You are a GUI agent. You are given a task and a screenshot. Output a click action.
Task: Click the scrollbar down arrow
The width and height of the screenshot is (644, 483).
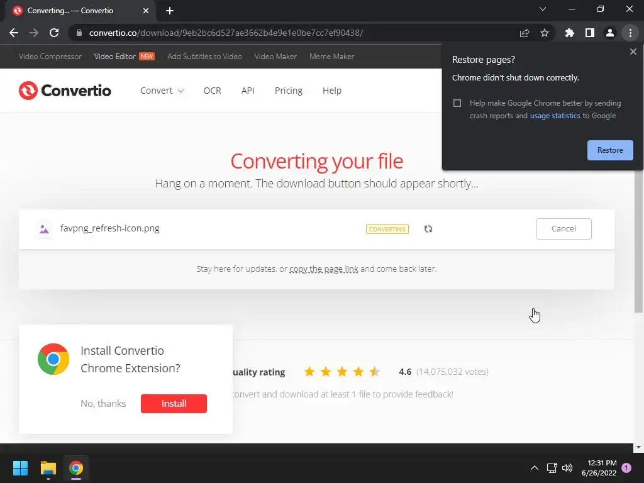point(639,447)
